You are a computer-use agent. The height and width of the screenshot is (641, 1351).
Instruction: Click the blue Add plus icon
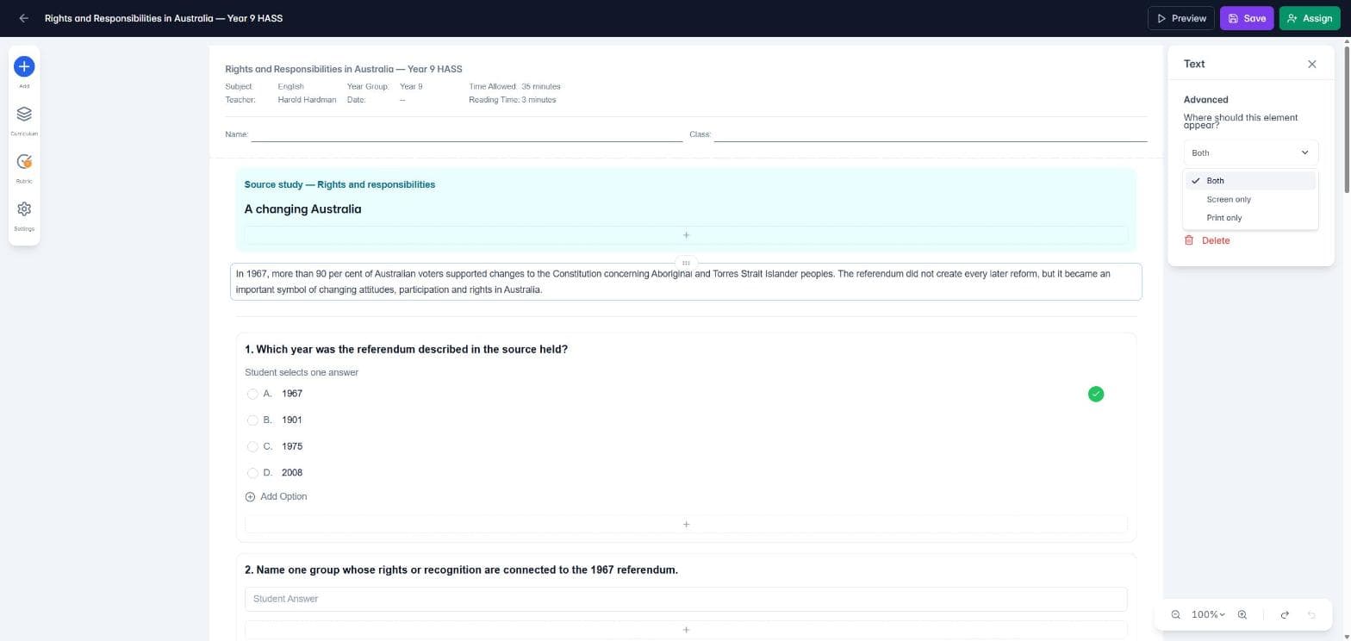pyautogui.click(x=24, y=66)
